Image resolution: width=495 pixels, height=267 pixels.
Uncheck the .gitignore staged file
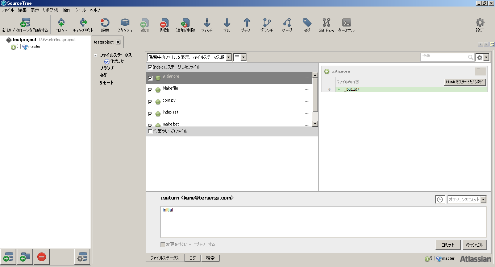150,78
